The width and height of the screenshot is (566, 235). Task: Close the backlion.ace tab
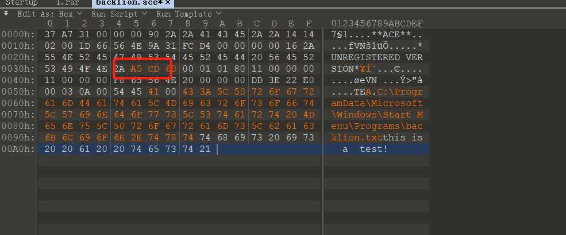[167, 2]
